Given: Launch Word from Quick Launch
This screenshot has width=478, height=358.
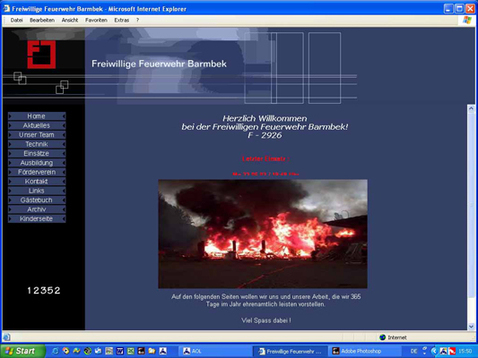Looking at the screenshot, I should point(120,351).
